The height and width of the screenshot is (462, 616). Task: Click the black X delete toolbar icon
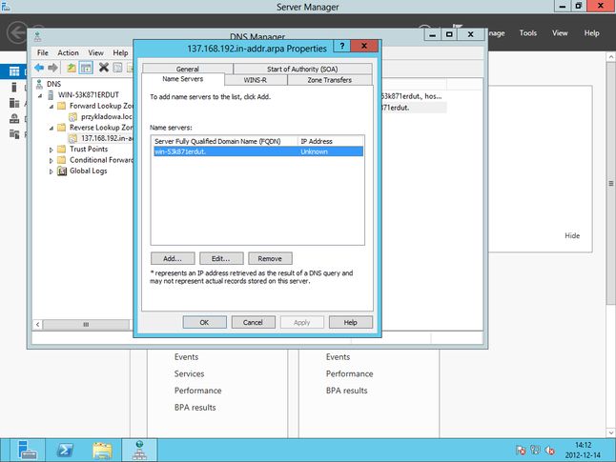tap(104, 68)
